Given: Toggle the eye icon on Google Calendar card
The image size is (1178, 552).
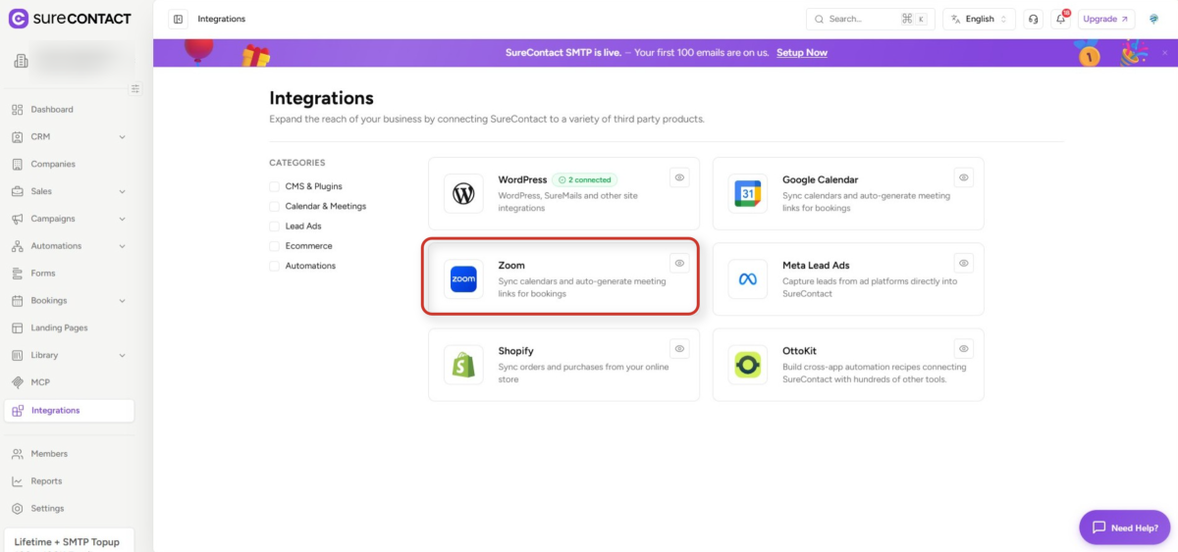Looking at the screenshot, I should [x=964, y=177].
